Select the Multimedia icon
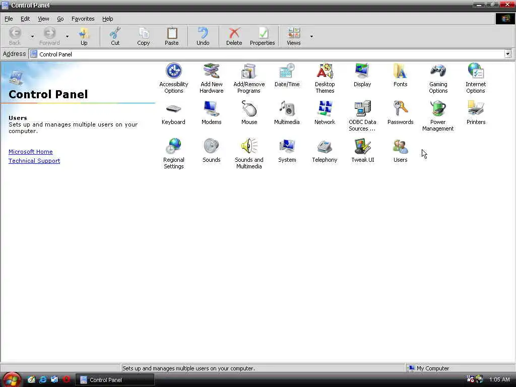This screenshot has height=387, width=516. (287, 113)
